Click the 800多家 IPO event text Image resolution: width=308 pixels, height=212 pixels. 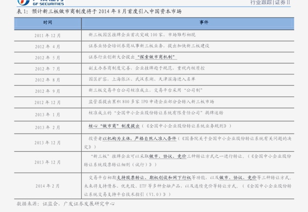[151, 102]
